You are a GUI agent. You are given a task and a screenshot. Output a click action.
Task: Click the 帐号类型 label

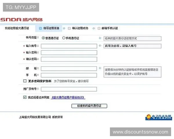(x=32, y=38)
